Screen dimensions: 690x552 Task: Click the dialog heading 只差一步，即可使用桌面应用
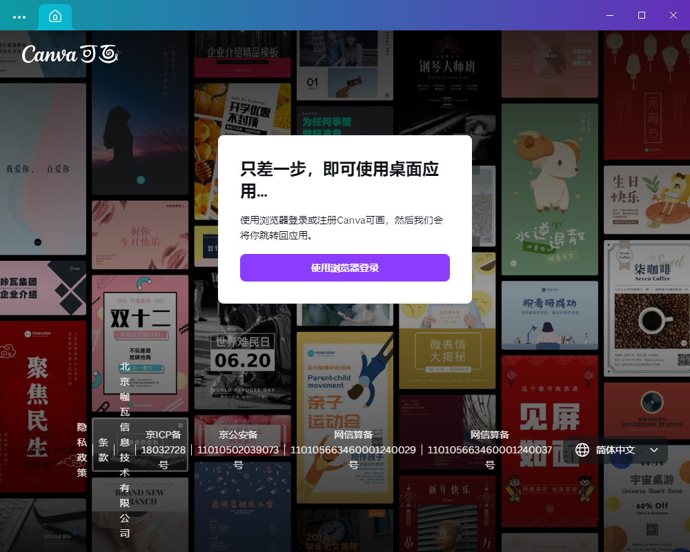point(339,179)
